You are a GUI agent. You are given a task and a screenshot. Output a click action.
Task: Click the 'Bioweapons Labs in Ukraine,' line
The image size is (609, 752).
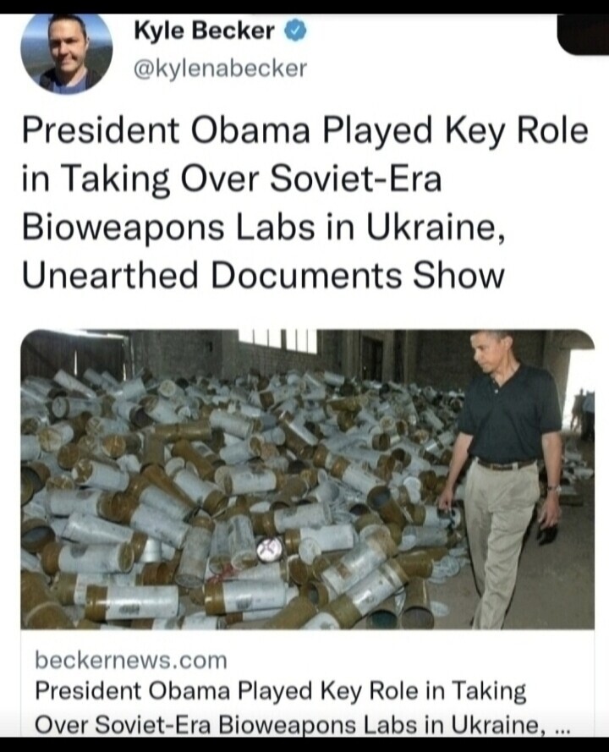[262, 228]
